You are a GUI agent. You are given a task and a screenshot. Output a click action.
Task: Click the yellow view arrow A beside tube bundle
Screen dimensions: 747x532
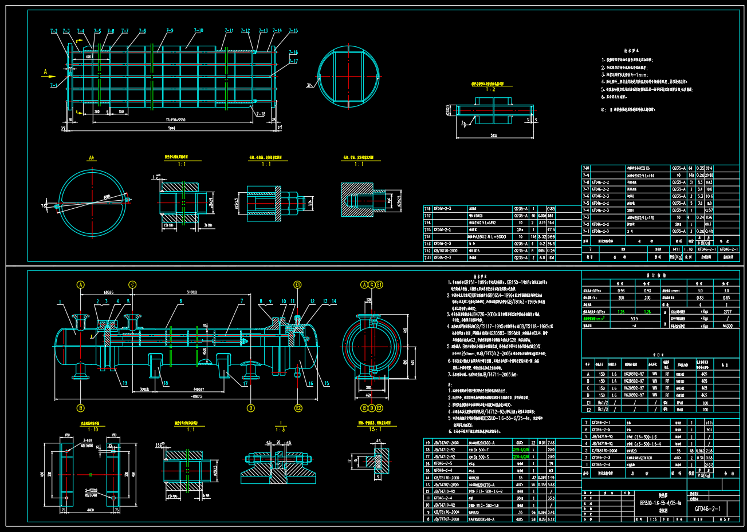point(45,72)
